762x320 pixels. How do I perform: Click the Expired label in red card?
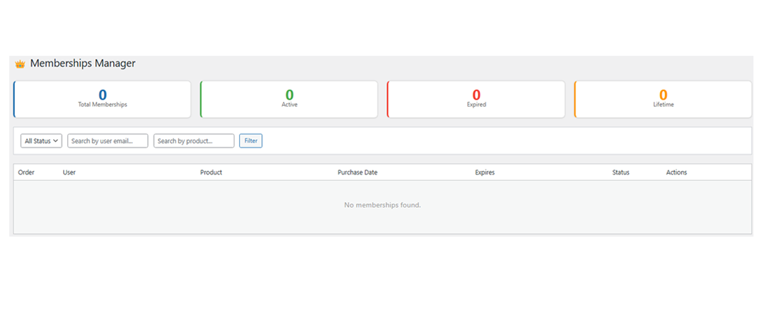point(476,105)
